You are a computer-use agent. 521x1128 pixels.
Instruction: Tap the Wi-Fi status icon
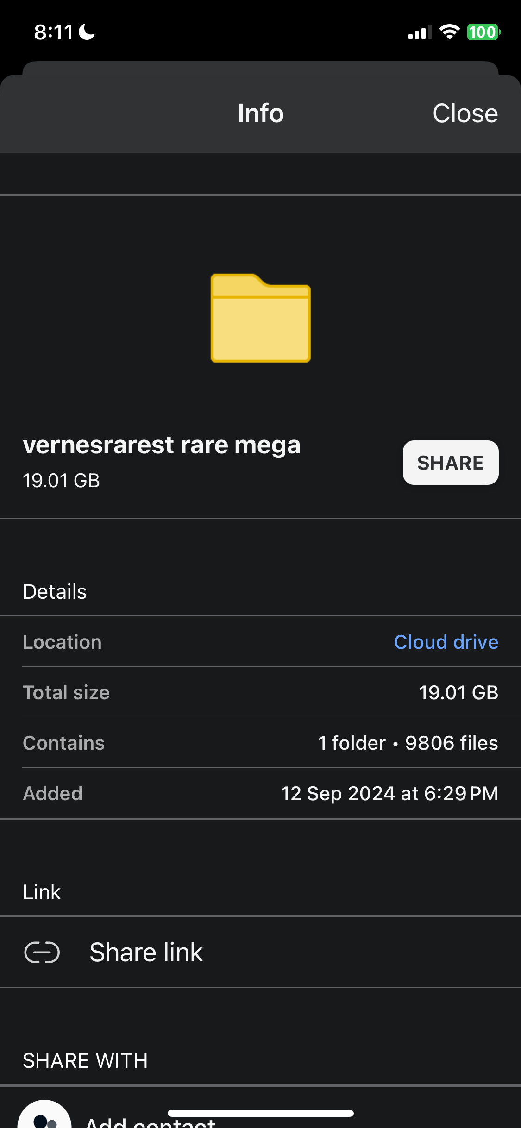(449, 32)
